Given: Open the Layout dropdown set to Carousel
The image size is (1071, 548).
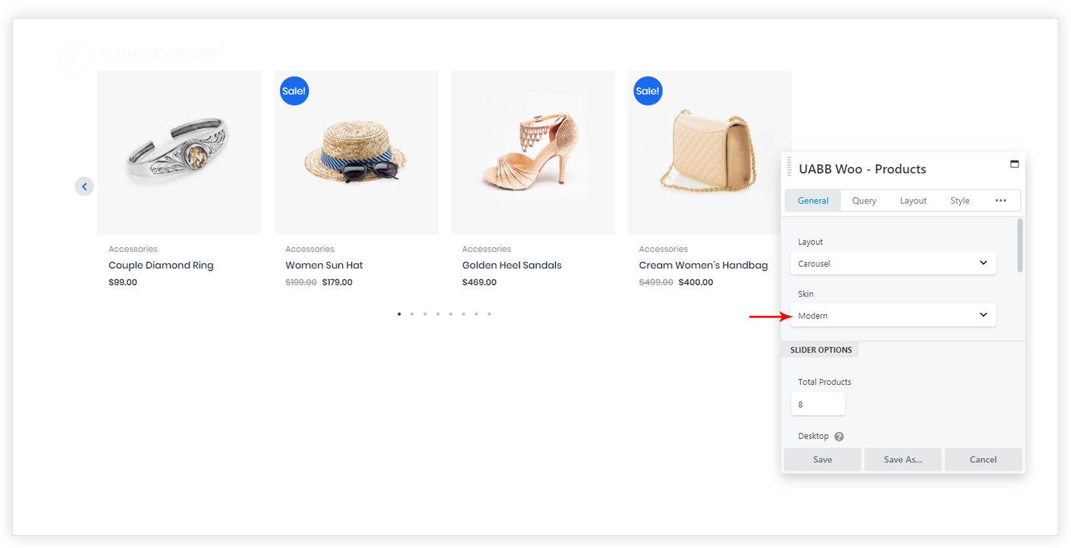Looking at the screenshot, I should [x=892, y=263].
